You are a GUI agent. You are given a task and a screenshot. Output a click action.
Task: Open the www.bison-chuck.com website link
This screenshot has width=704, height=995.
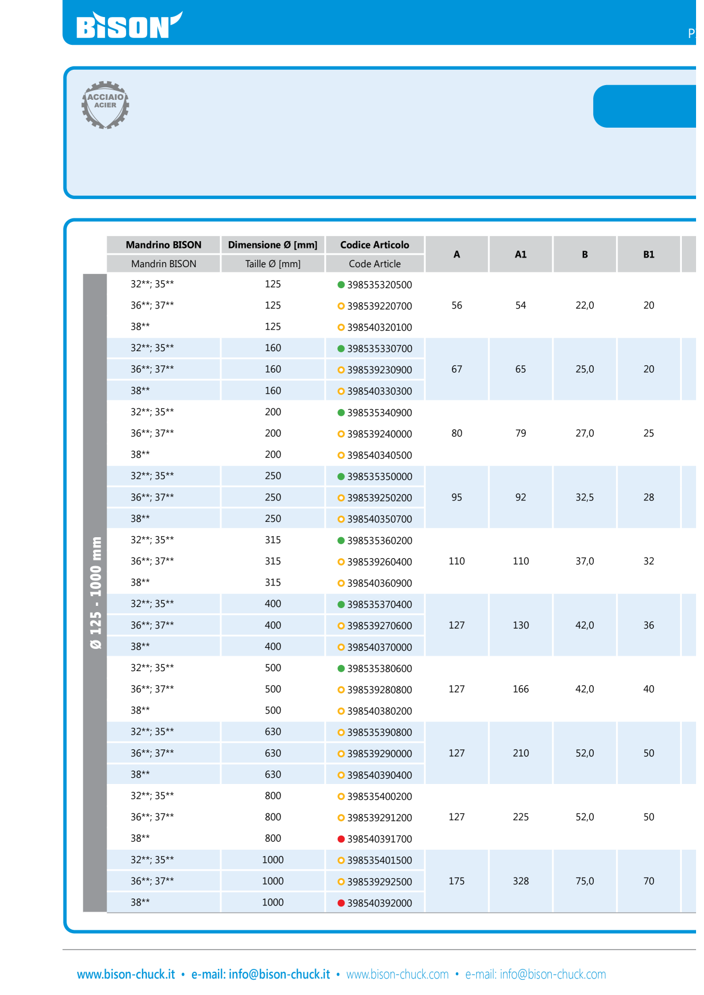pos(397,974)
